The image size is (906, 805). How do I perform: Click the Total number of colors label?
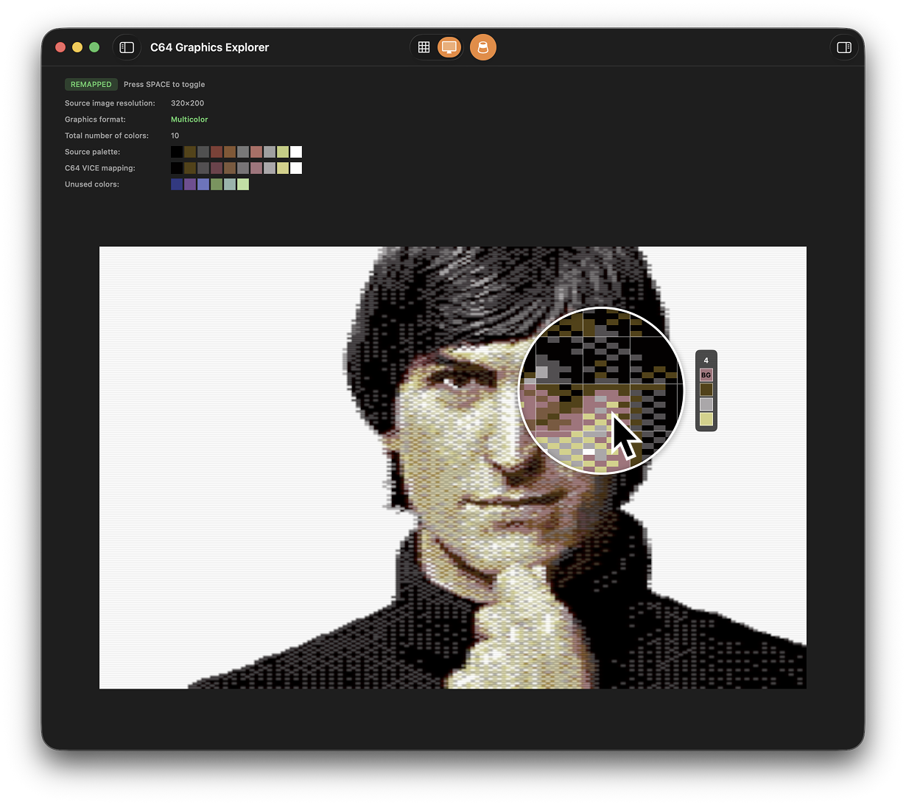click(x=108, y=135)
